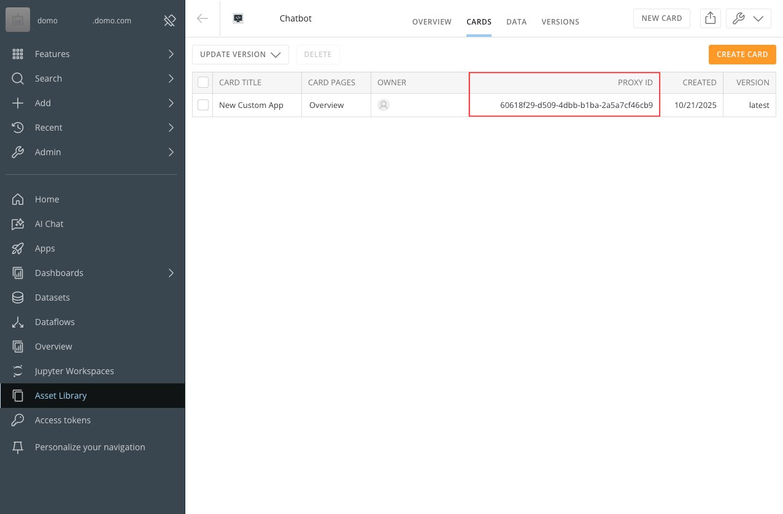Click the 10/21/2025 created date cell

point(691,105)
